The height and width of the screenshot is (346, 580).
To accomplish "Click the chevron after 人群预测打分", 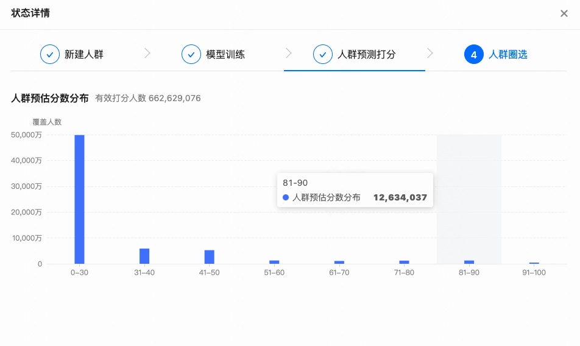I will coord(430,53).
